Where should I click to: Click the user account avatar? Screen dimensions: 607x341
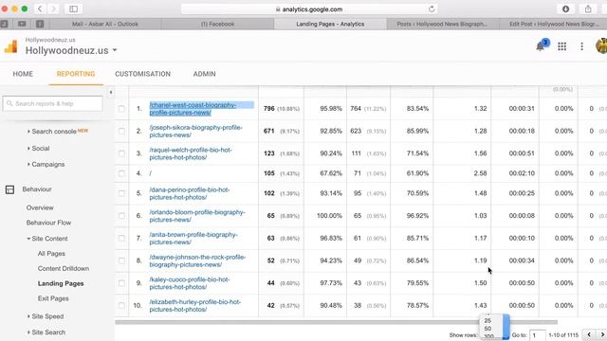(601, 46)
